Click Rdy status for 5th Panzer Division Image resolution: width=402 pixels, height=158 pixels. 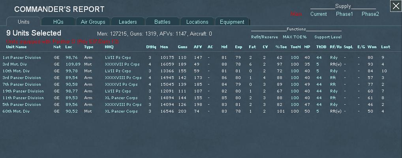tap(334, 104)
